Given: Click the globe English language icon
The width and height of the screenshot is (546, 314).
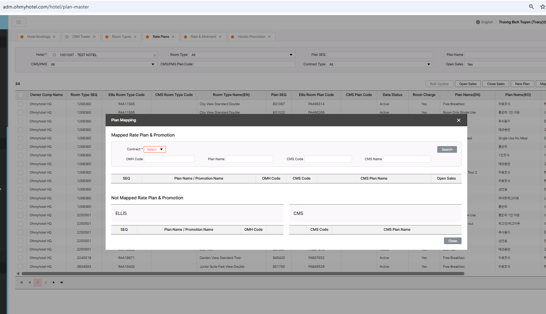Looking at the screenshot, I should [x=478, y=22].
